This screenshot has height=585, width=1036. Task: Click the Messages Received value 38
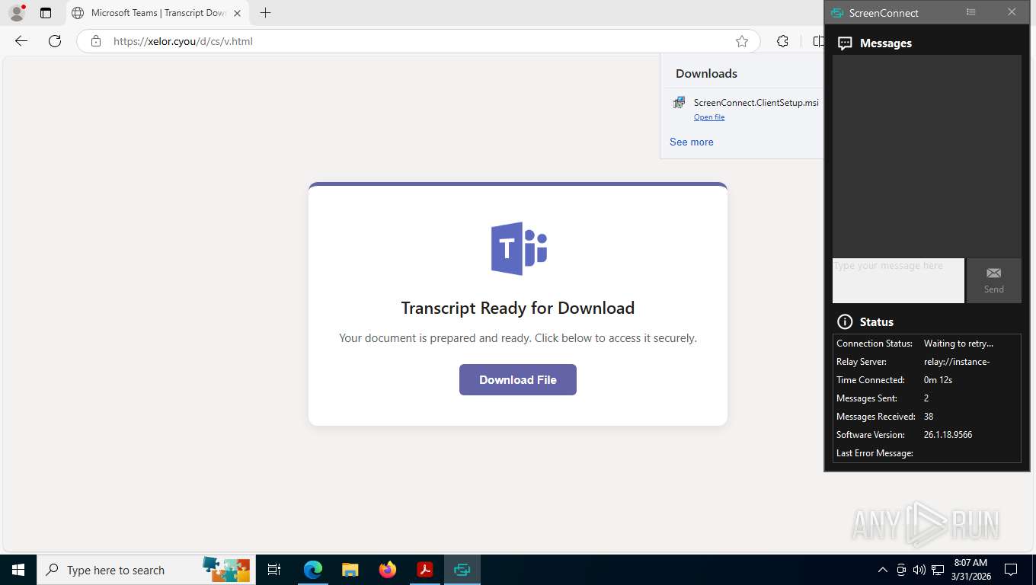(929, 417)
